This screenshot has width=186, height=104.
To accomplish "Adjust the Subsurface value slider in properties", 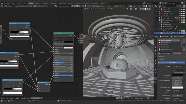I will click(178, 78).
